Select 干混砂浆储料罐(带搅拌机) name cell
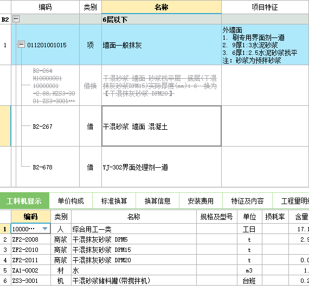Viewport: 309px width, 297px height. [134, 281]
